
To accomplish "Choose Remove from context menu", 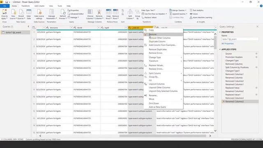I will point(164,34).
